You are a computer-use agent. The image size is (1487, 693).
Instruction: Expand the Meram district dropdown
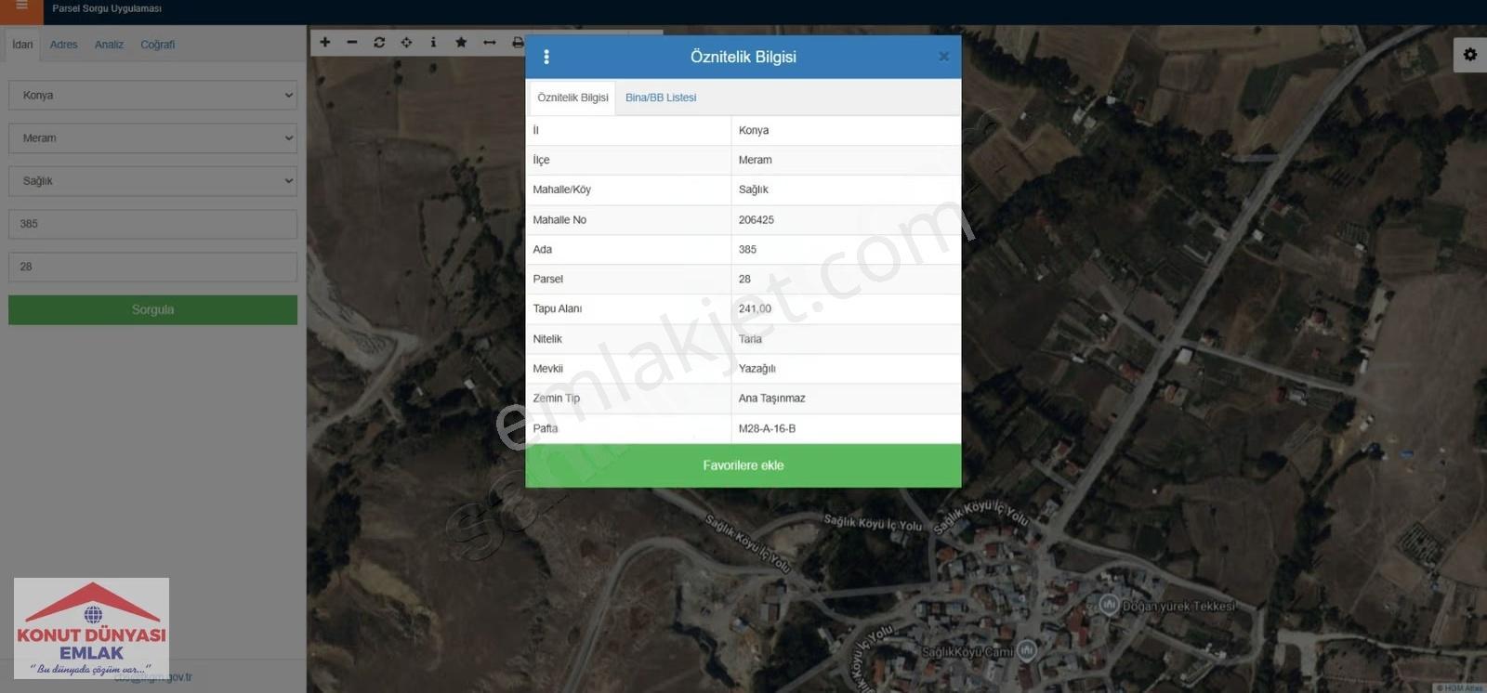152,137
